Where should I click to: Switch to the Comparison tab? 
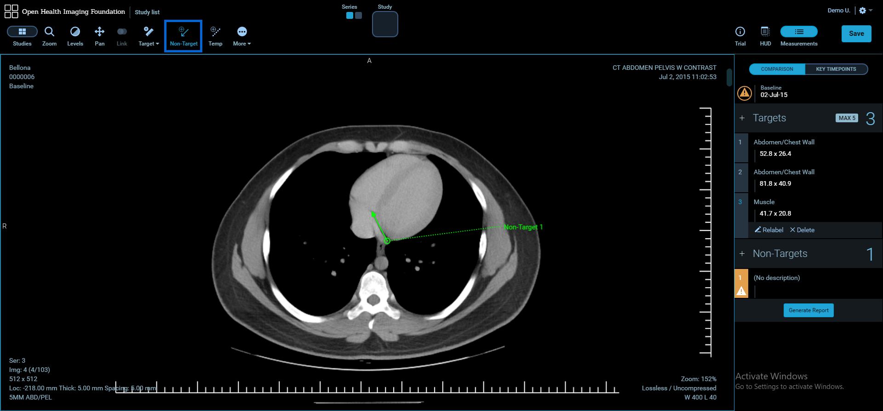[x=777, y=69]
